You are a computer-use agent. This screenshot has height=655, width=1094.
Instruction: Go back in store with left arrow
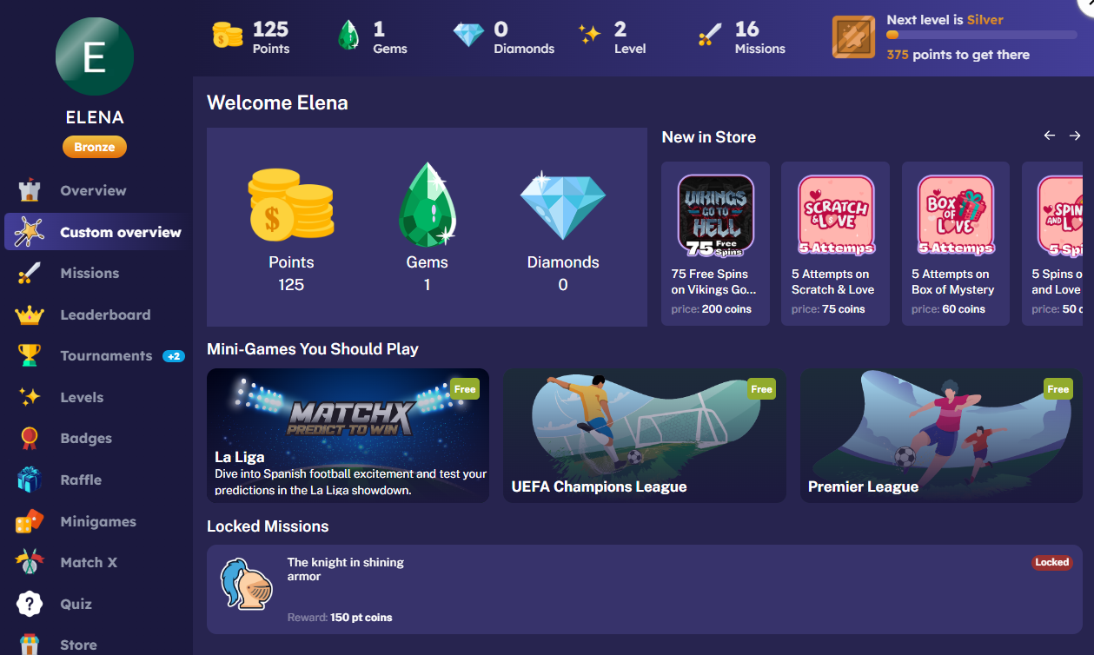click(1050, 136)
